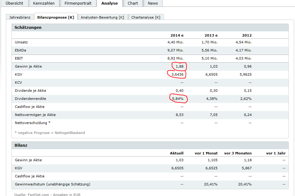The width and height of the screenshot is (295, 196).
Task: Open the Firmenportrait tab
Action: point(78,3)
